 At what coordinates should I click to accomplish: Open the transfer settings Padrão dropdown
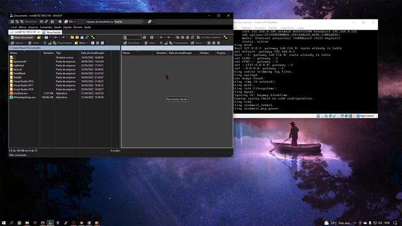[x=129, y=22]
